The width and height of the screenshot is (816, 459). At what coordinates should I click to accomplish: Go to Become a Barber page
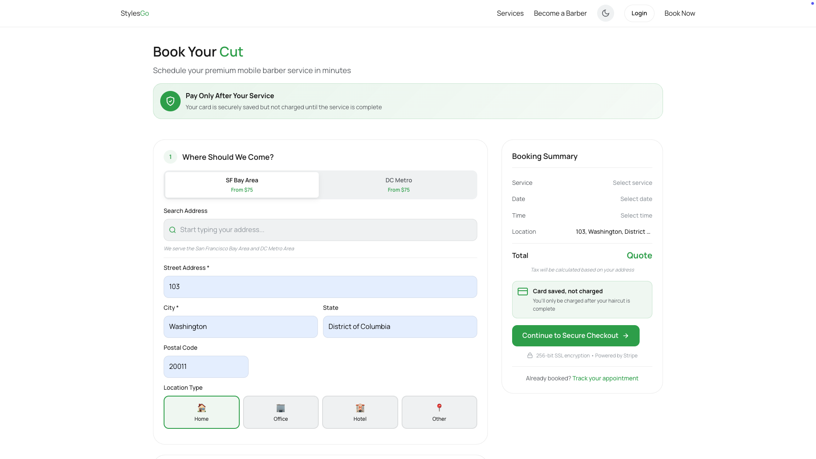pyautogui.click(x=560, y=13)
